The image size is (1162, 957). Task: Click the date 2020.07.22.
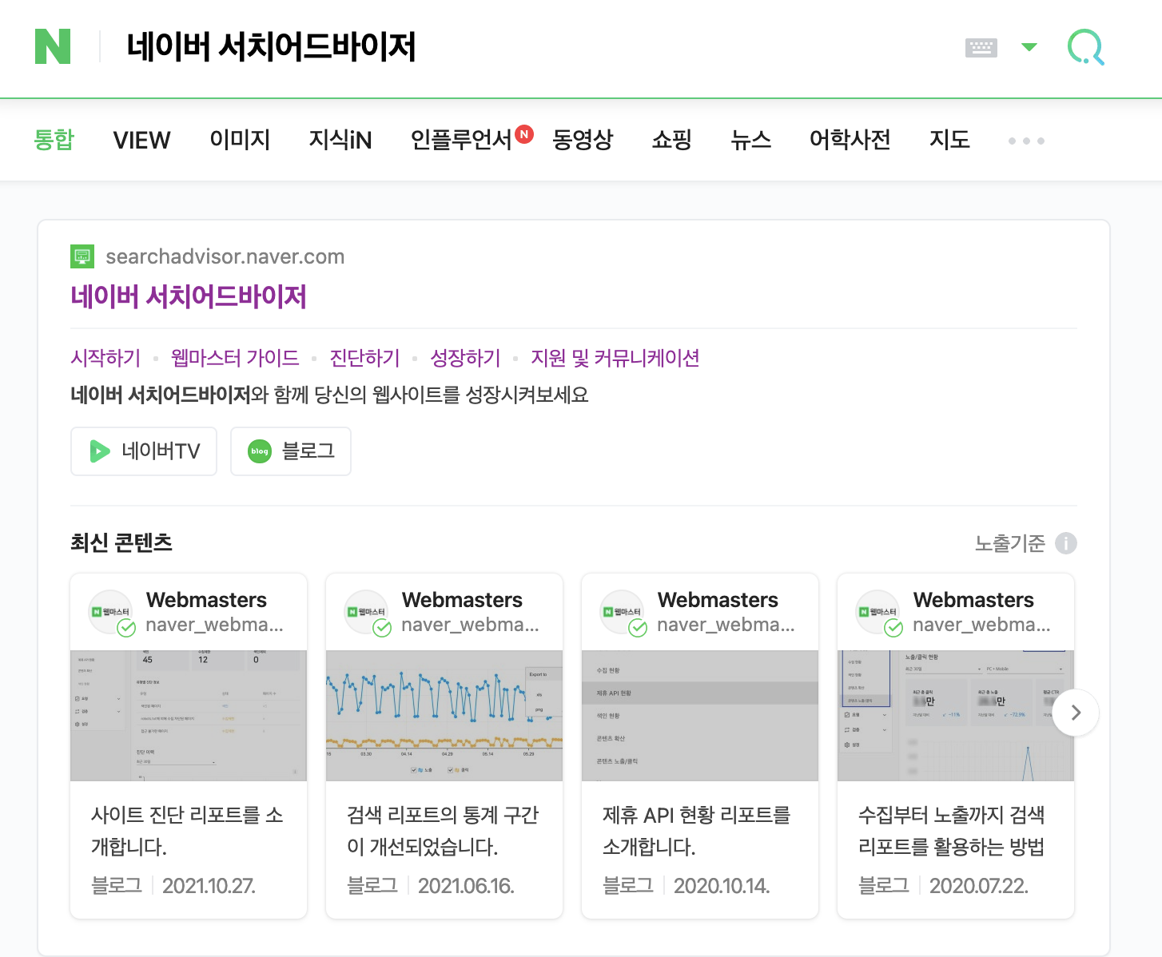(x=979, y=886)
